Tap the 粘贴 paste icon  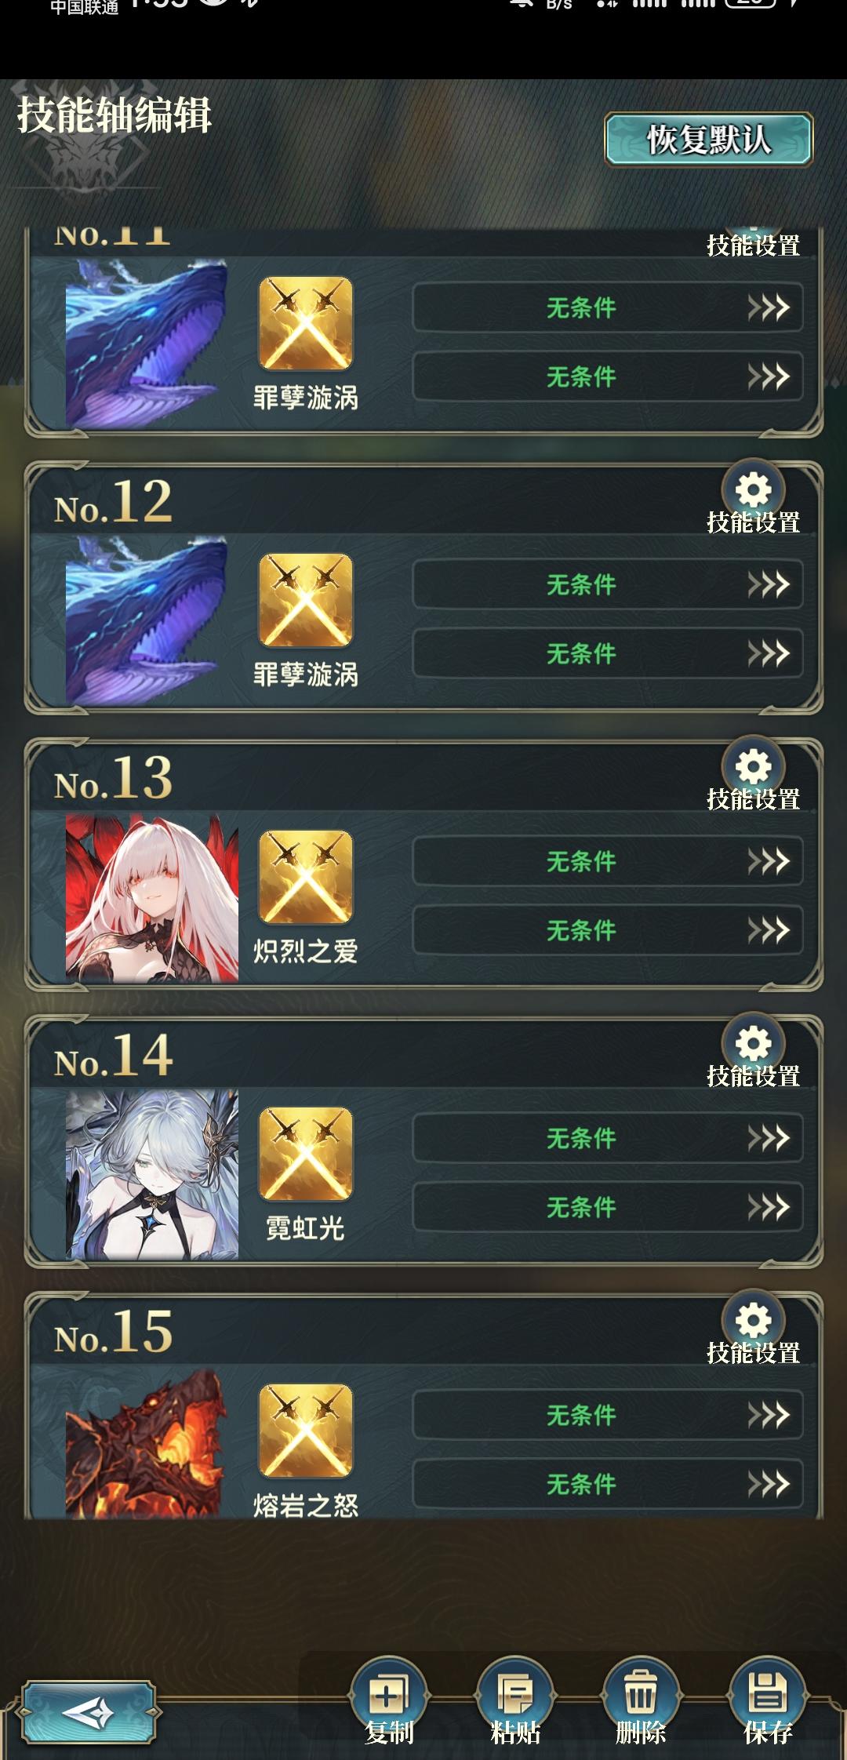(515, 1696)
